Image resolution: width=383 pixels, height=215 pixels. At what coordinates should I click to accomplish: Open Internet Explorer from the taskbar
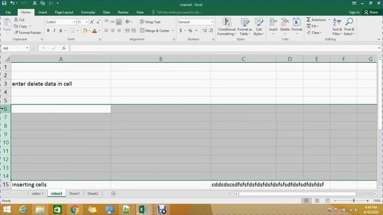[23, 210]
